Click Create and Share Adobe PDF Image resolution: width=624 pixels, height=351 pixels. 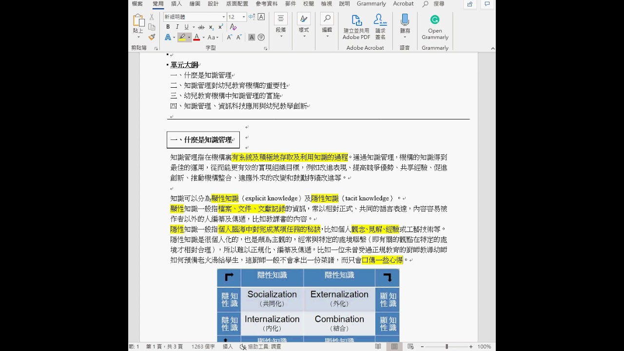tap(356, 26)
